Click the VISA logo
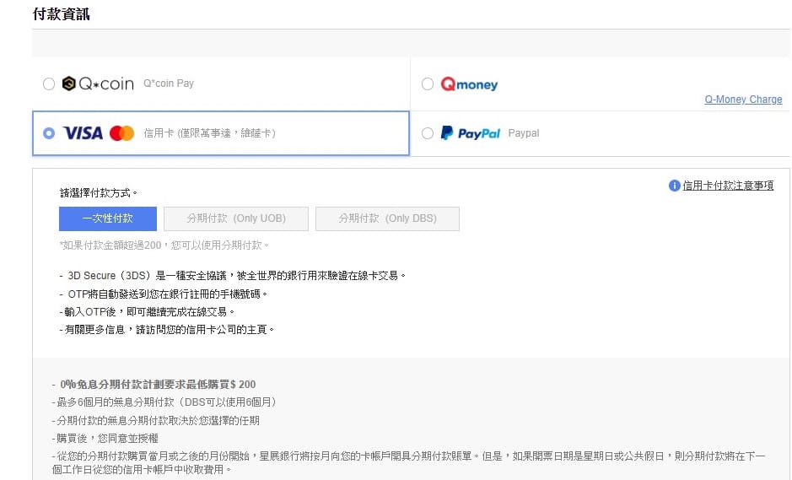The image size is (792, 480). (x=83, y=133)
